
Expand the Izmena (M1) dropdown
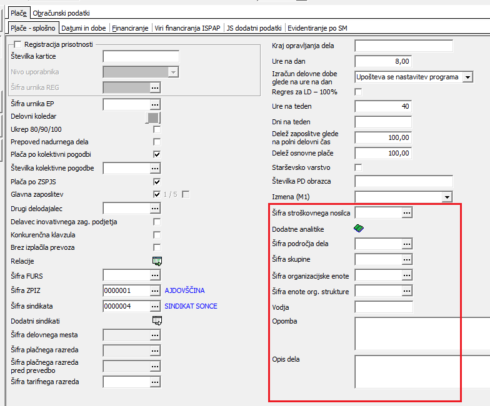point(447,197)
